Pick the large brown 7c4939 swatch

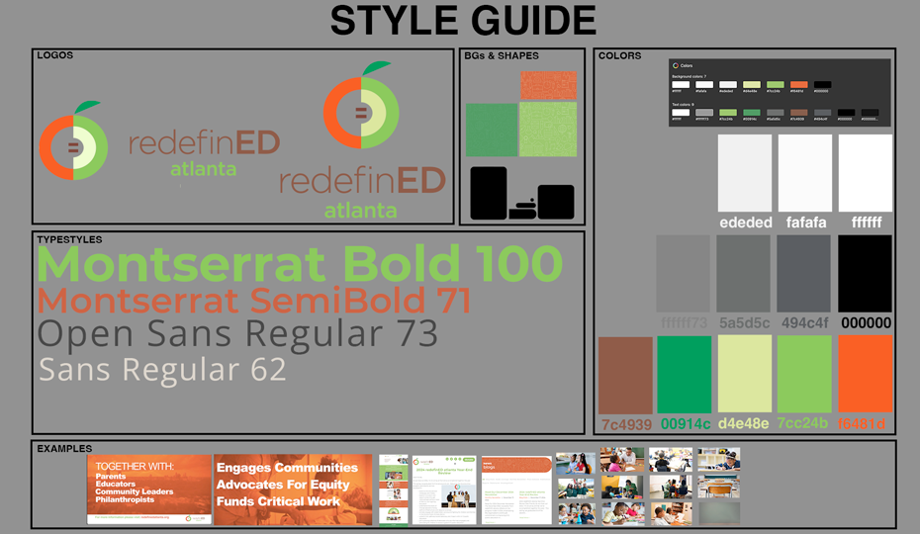click(x=626, y=375)
